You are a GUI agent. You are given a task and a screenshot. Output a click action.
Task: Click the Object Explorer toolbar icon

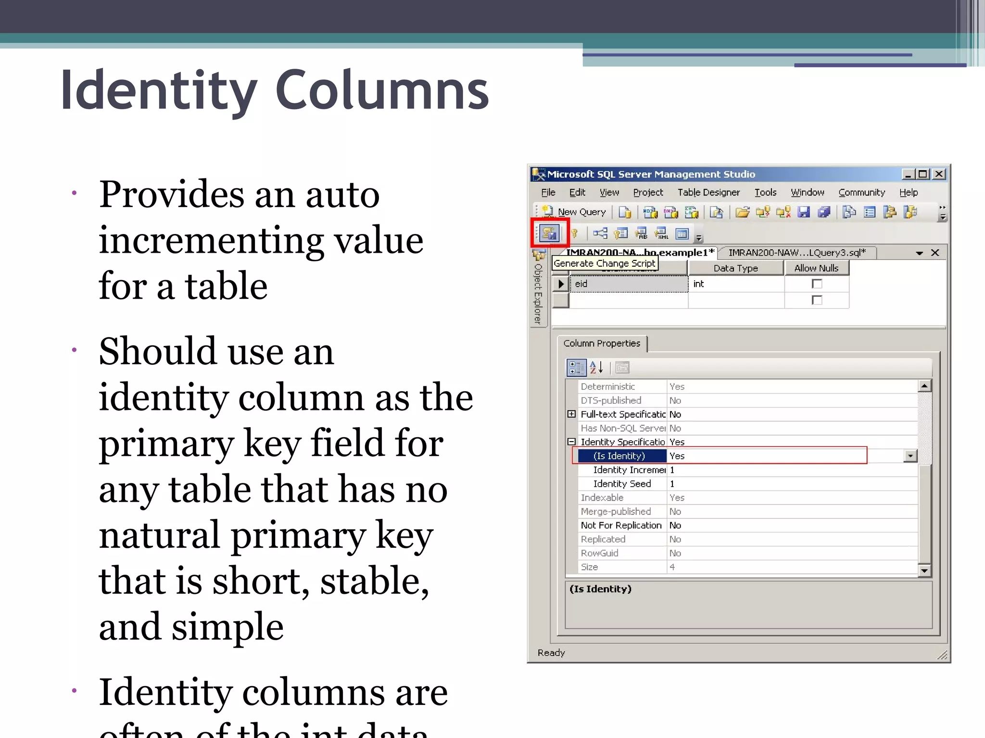click(890, 212)
